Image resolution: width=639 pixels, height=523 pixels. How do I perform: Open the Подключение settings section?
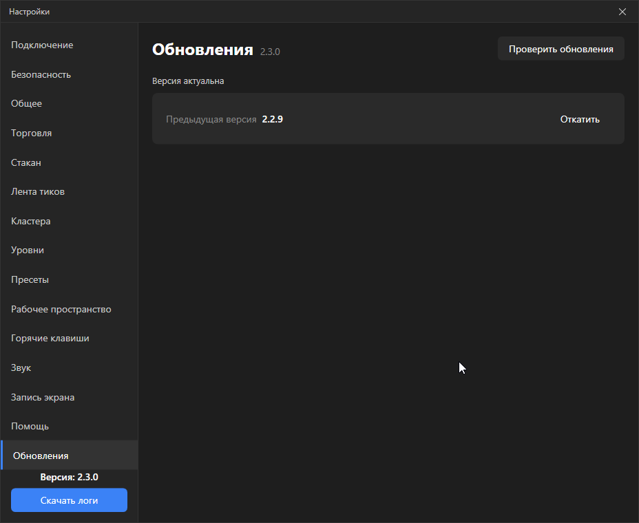70,45
